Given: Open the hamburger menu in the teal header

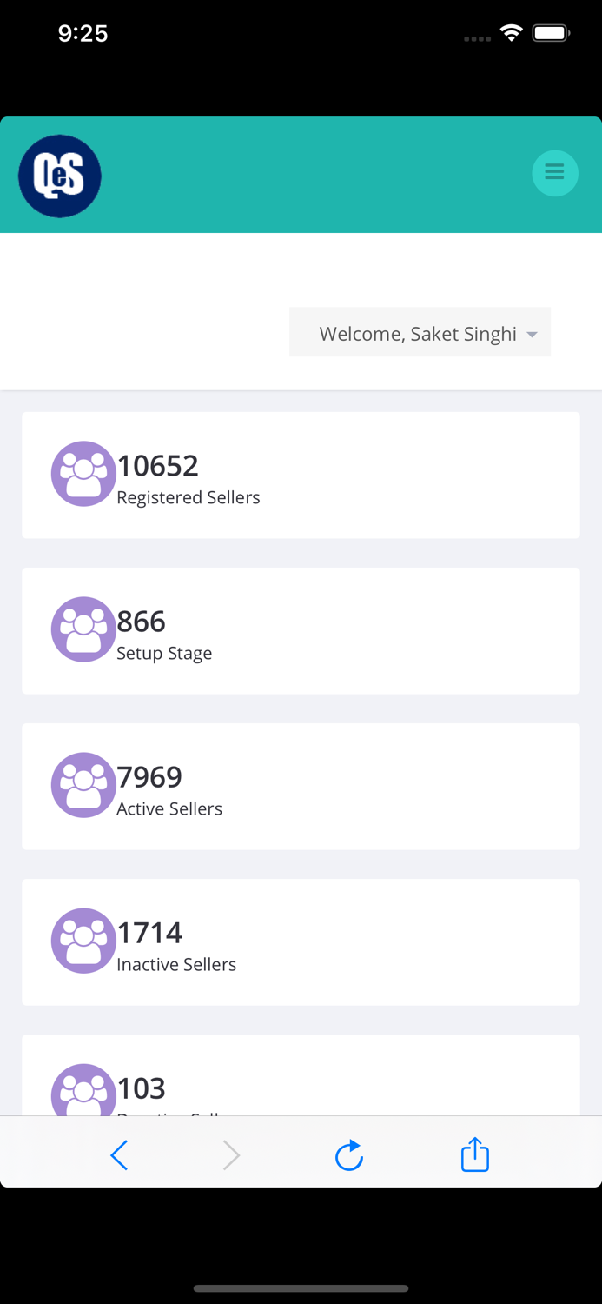Looking at the screenshot, I should [x=554, y=172].
